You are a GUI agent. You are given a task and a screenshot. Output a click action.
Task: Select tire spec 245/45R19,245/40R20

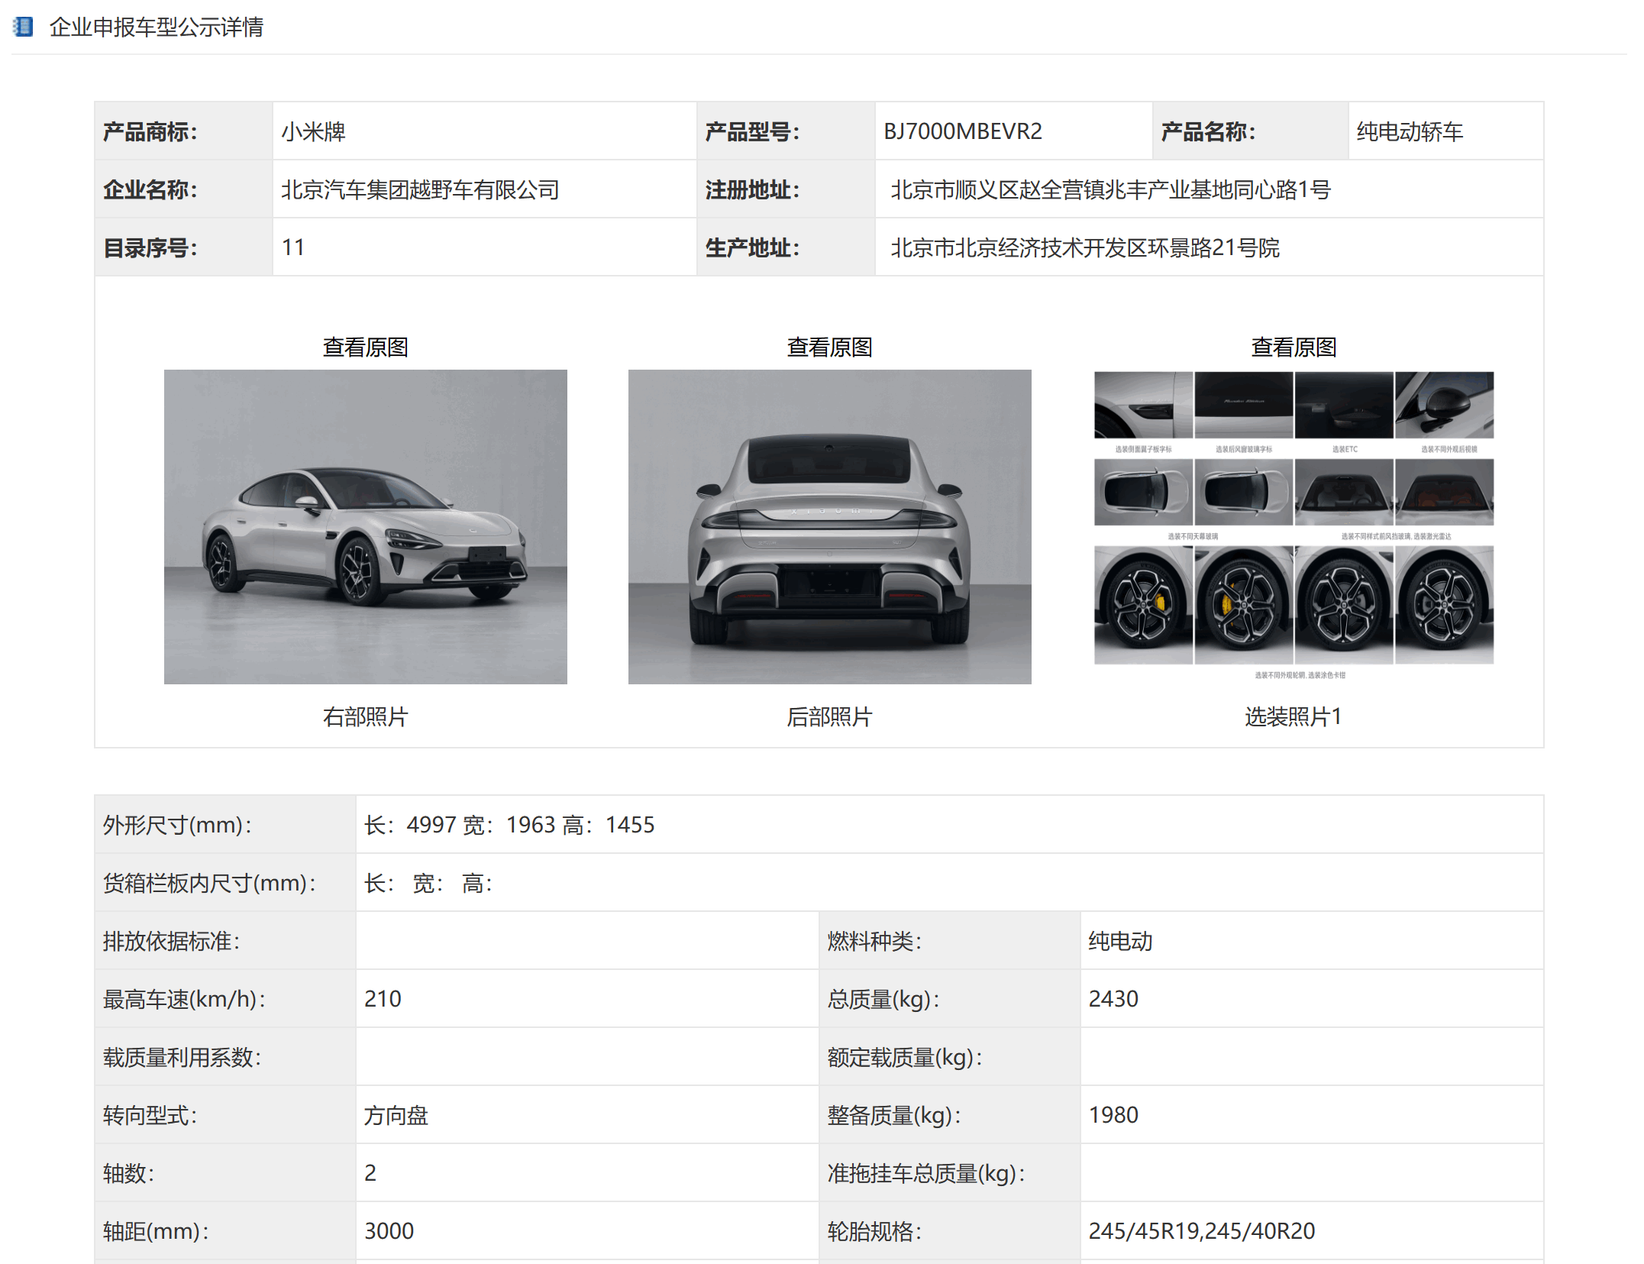(x=1201, y=1231)
